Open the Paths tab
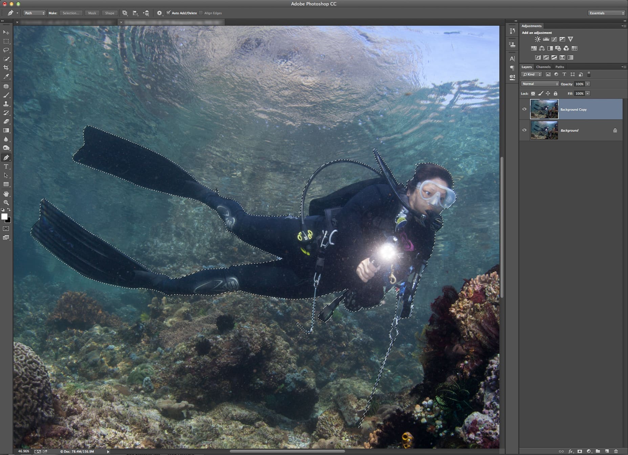Screen dimensions: 628x455 point(560,67)
